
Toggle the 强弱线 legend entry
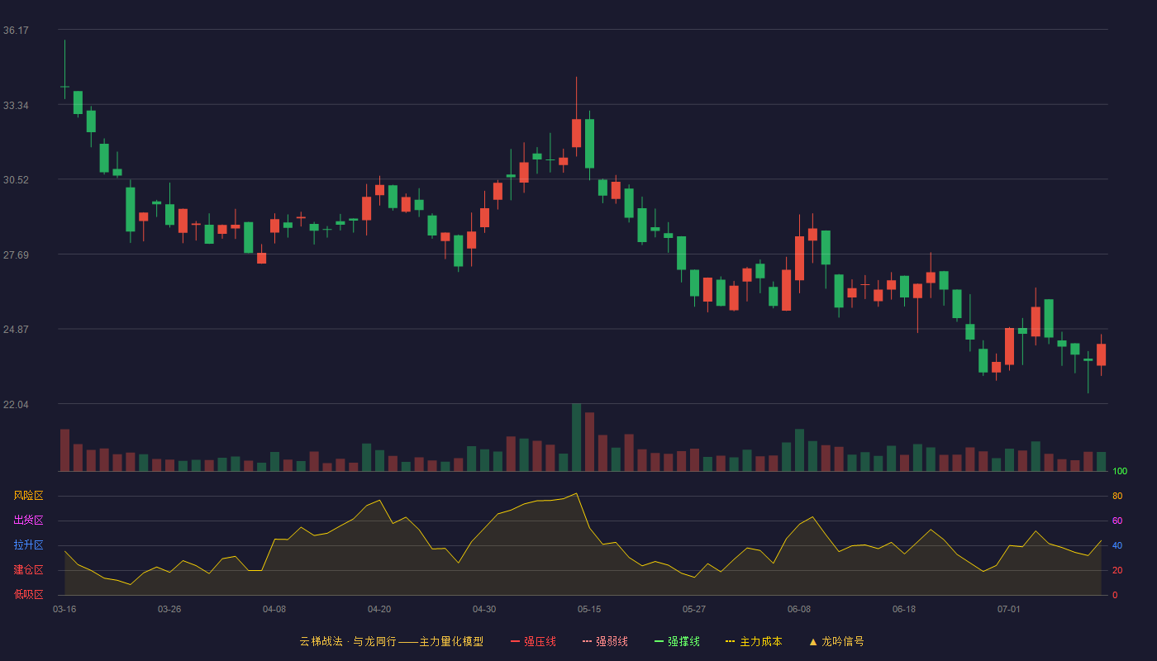pyautogui.click(x=605, y=641)
